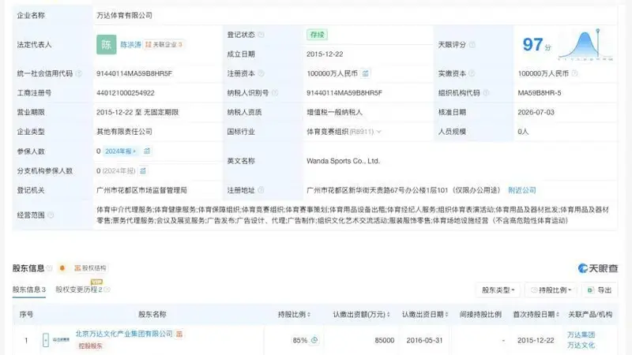
Task: Open the score distribution curve chart
Action: (x=585, y=45)
